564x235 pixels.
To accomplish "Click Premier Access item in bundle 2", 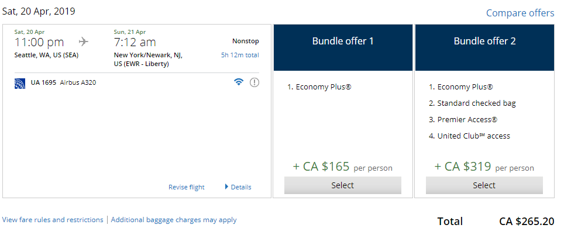I will click(x=467, y=119).
